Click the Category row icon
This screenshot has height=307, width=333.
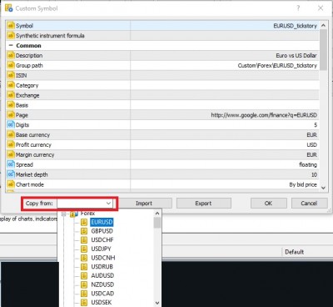[x=11, y=85]
